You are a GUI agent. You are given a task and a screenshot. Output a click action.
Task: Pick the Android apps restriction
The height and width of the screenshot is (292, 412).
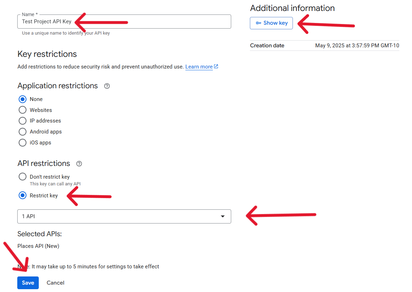[x=23, y=132]
